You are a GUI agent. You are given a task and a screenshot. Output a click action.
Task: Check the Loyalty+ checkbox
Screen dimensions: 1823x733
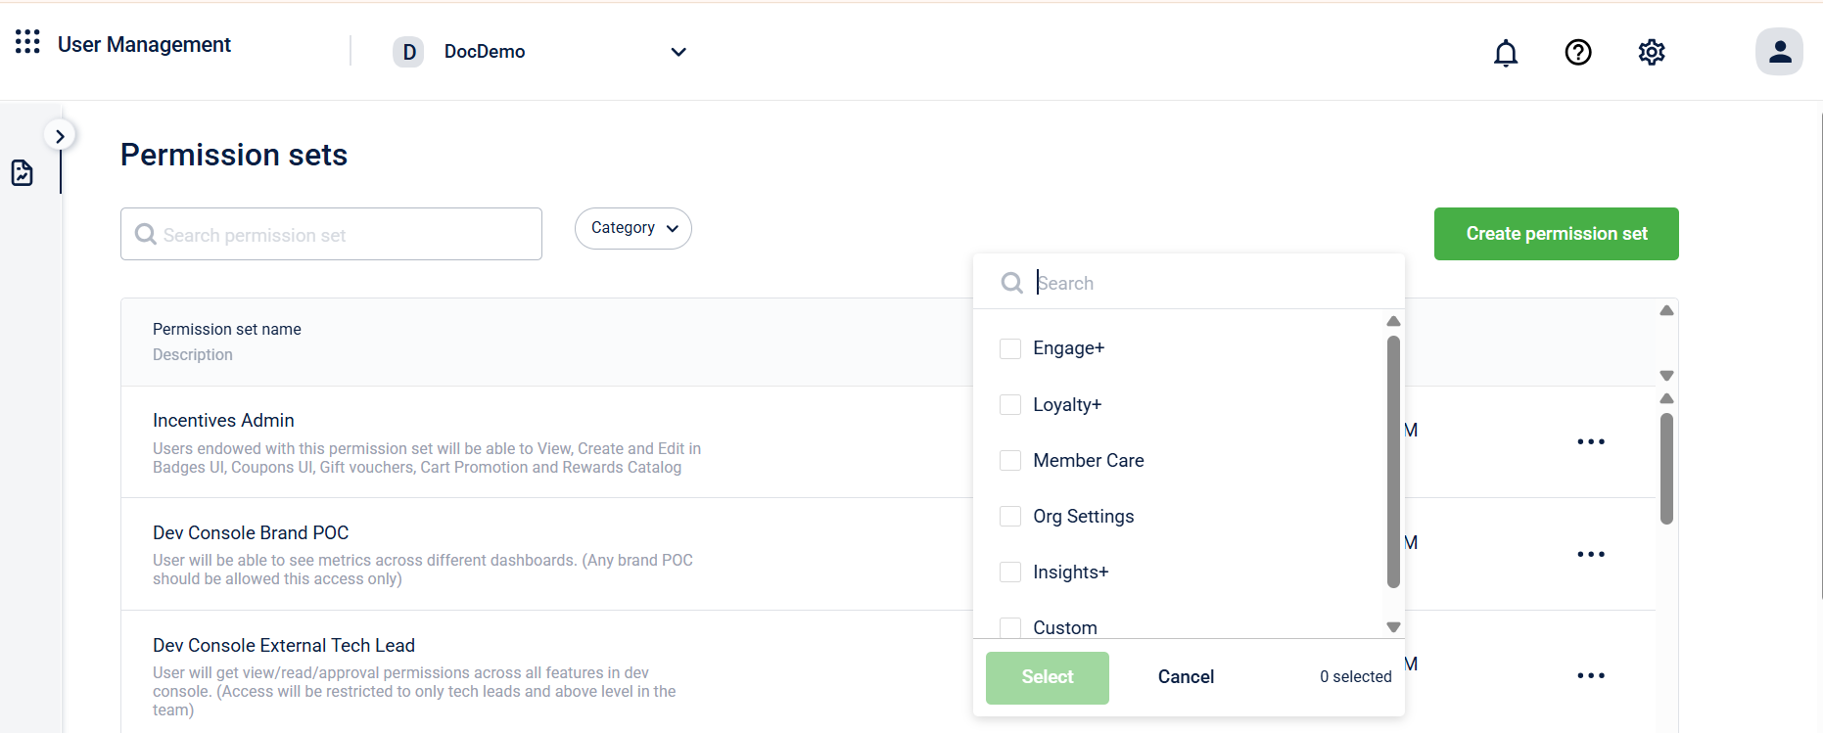1010,404
